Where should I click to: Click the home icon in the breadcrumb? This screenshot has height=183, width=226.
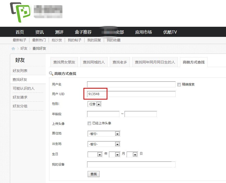13,48
